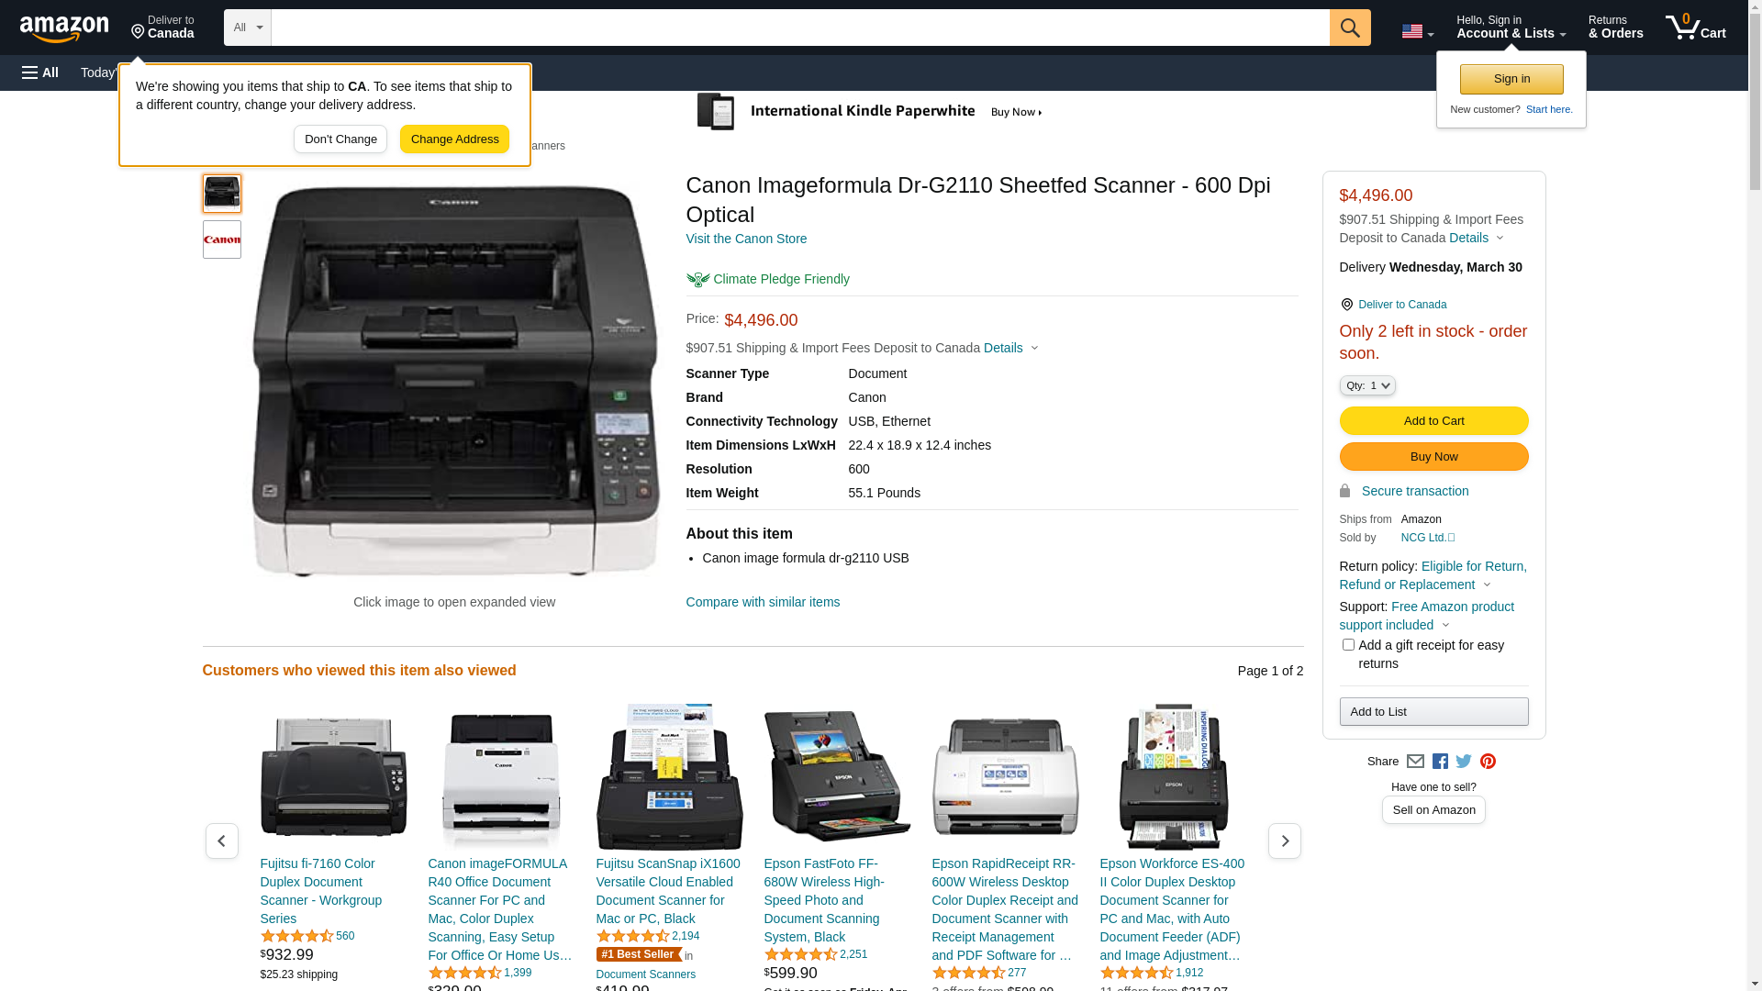The height and width of the screenshot is (991, 1762).
Task: Select the Canon logo thumbnail
Action: (222, 239)
